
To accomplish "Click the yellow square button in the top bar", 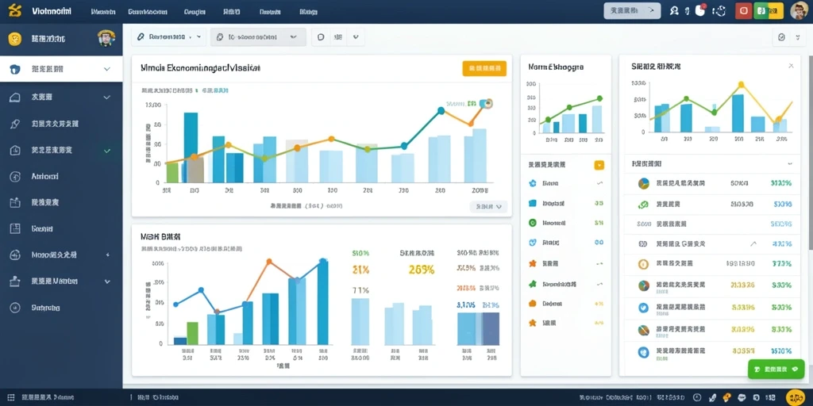I will (x=776, y=10).
